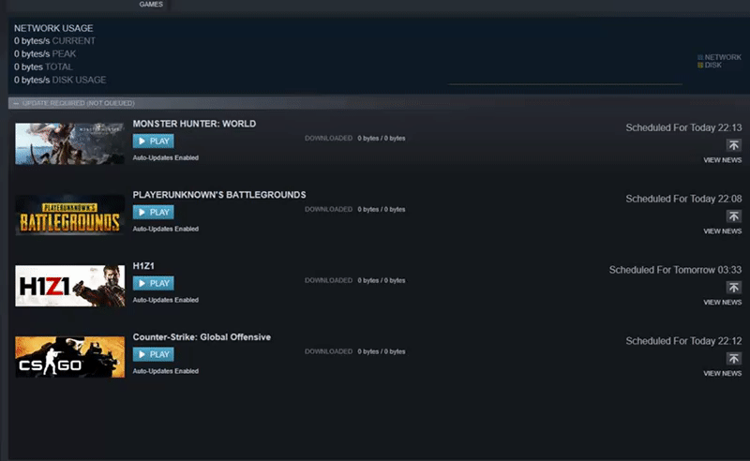View news for H1Z1
Viewport: 750px width, 461px height.
point(722,303)
